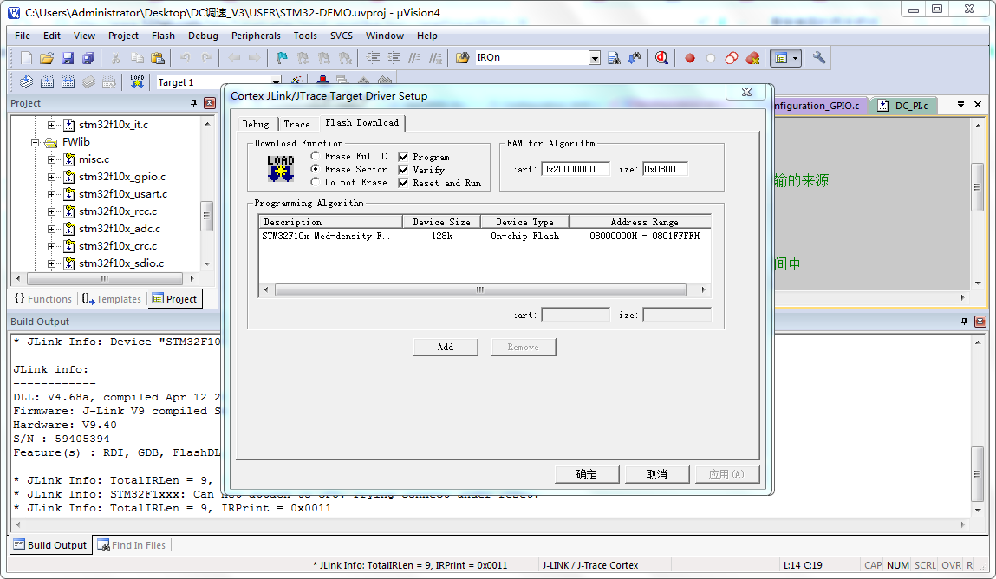Open the Peripherals menu
The height and width of the screenshot is (579, 996).
click(256, 36)
